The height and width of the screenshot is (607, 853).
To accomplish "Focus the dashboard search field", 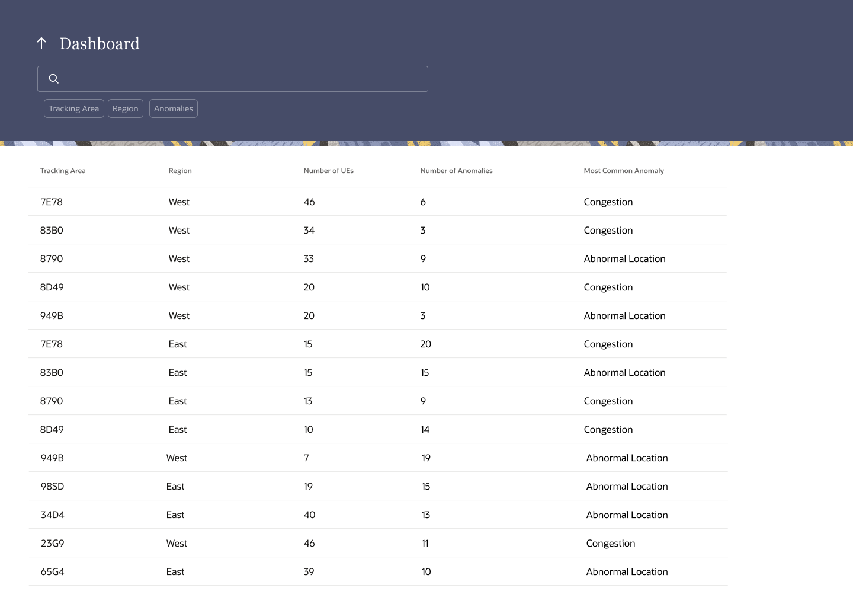I will tap(233, 79).
